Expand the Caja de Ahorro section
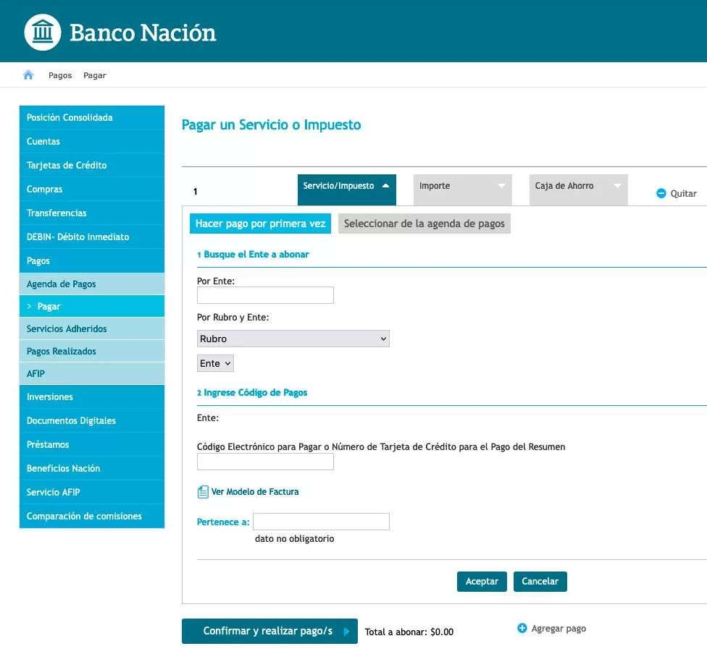Screen dimensions: 707x654 (579, 190)
